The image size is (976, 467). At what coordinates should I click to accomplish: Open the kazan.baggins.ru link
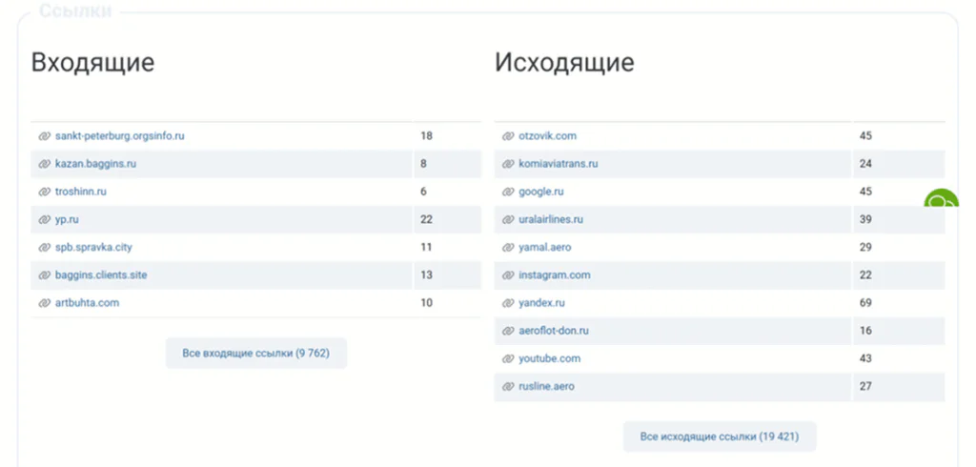tap(95, 164)
